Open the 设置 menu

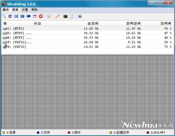tap(25, 10)
